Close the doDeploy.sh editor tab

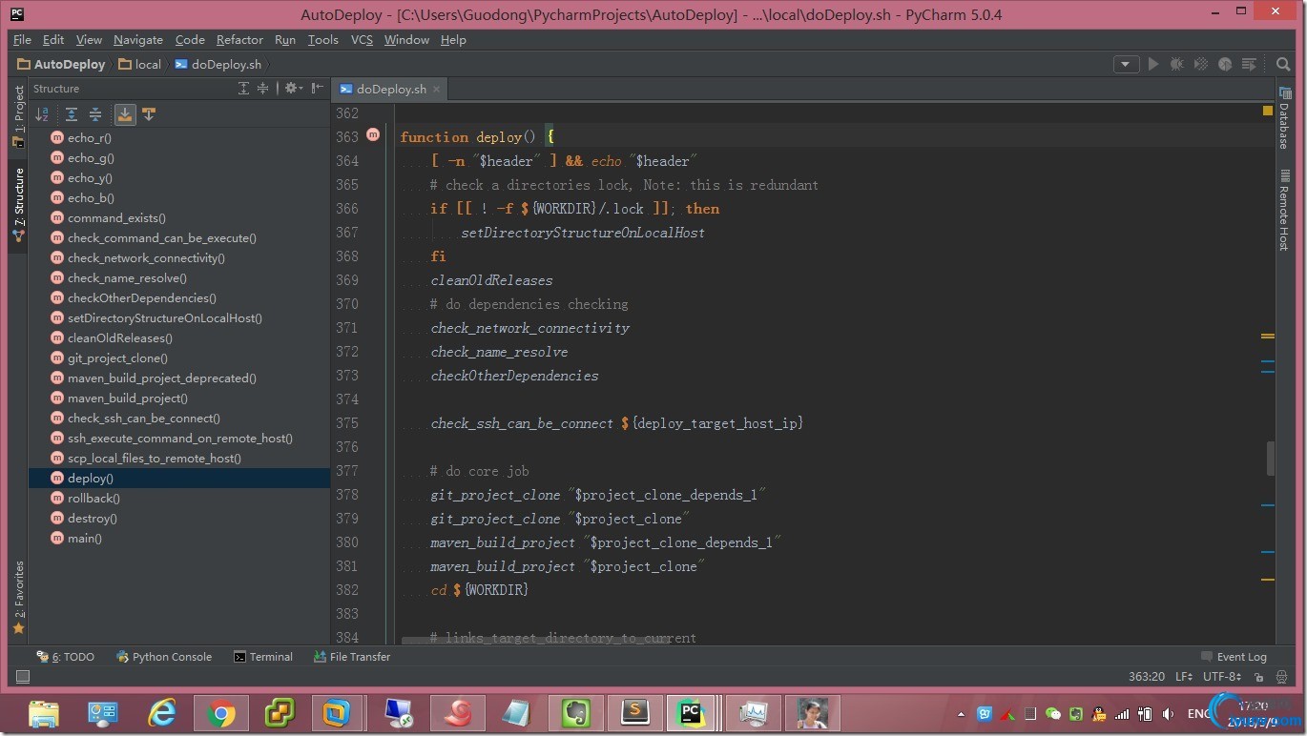point(437,90)
